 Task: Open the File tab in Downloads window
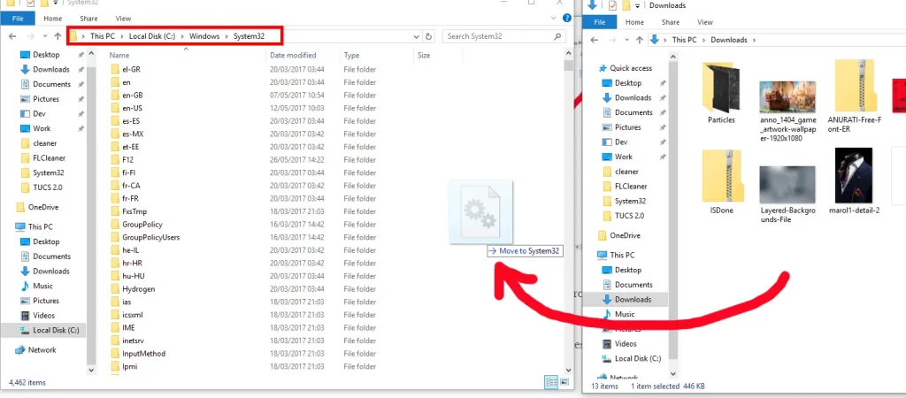[600, 22]
